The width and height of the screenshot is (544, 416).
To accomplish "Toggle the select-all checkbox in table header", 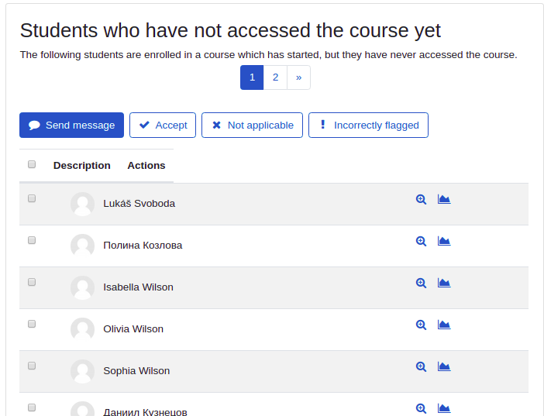I will 32,164.
